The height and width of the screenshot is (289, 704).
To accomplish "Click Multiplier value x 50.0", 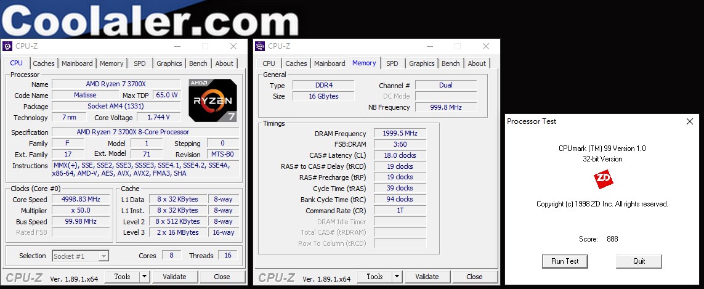I will coord(81,210).
